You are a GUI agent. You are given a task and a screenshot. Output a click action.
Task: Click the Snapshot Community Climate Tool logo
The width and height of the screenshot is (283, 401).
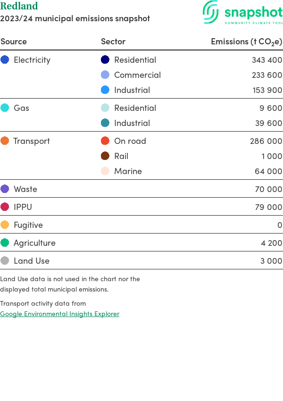pyautogui.click(x=242, y=13)
